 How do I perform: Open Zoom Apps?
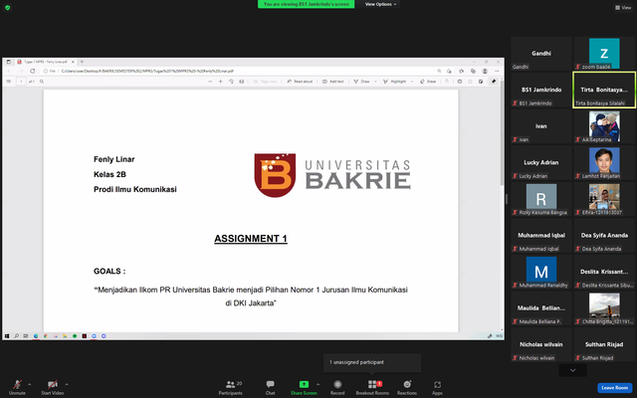tap(437, 387)
